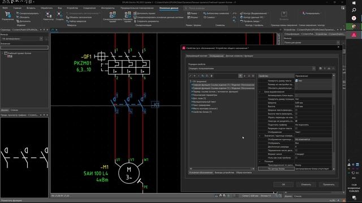362x203 pixels.
Task: Toggle the Разрешен подгон текста checkbox
Action: coord(296,129)
